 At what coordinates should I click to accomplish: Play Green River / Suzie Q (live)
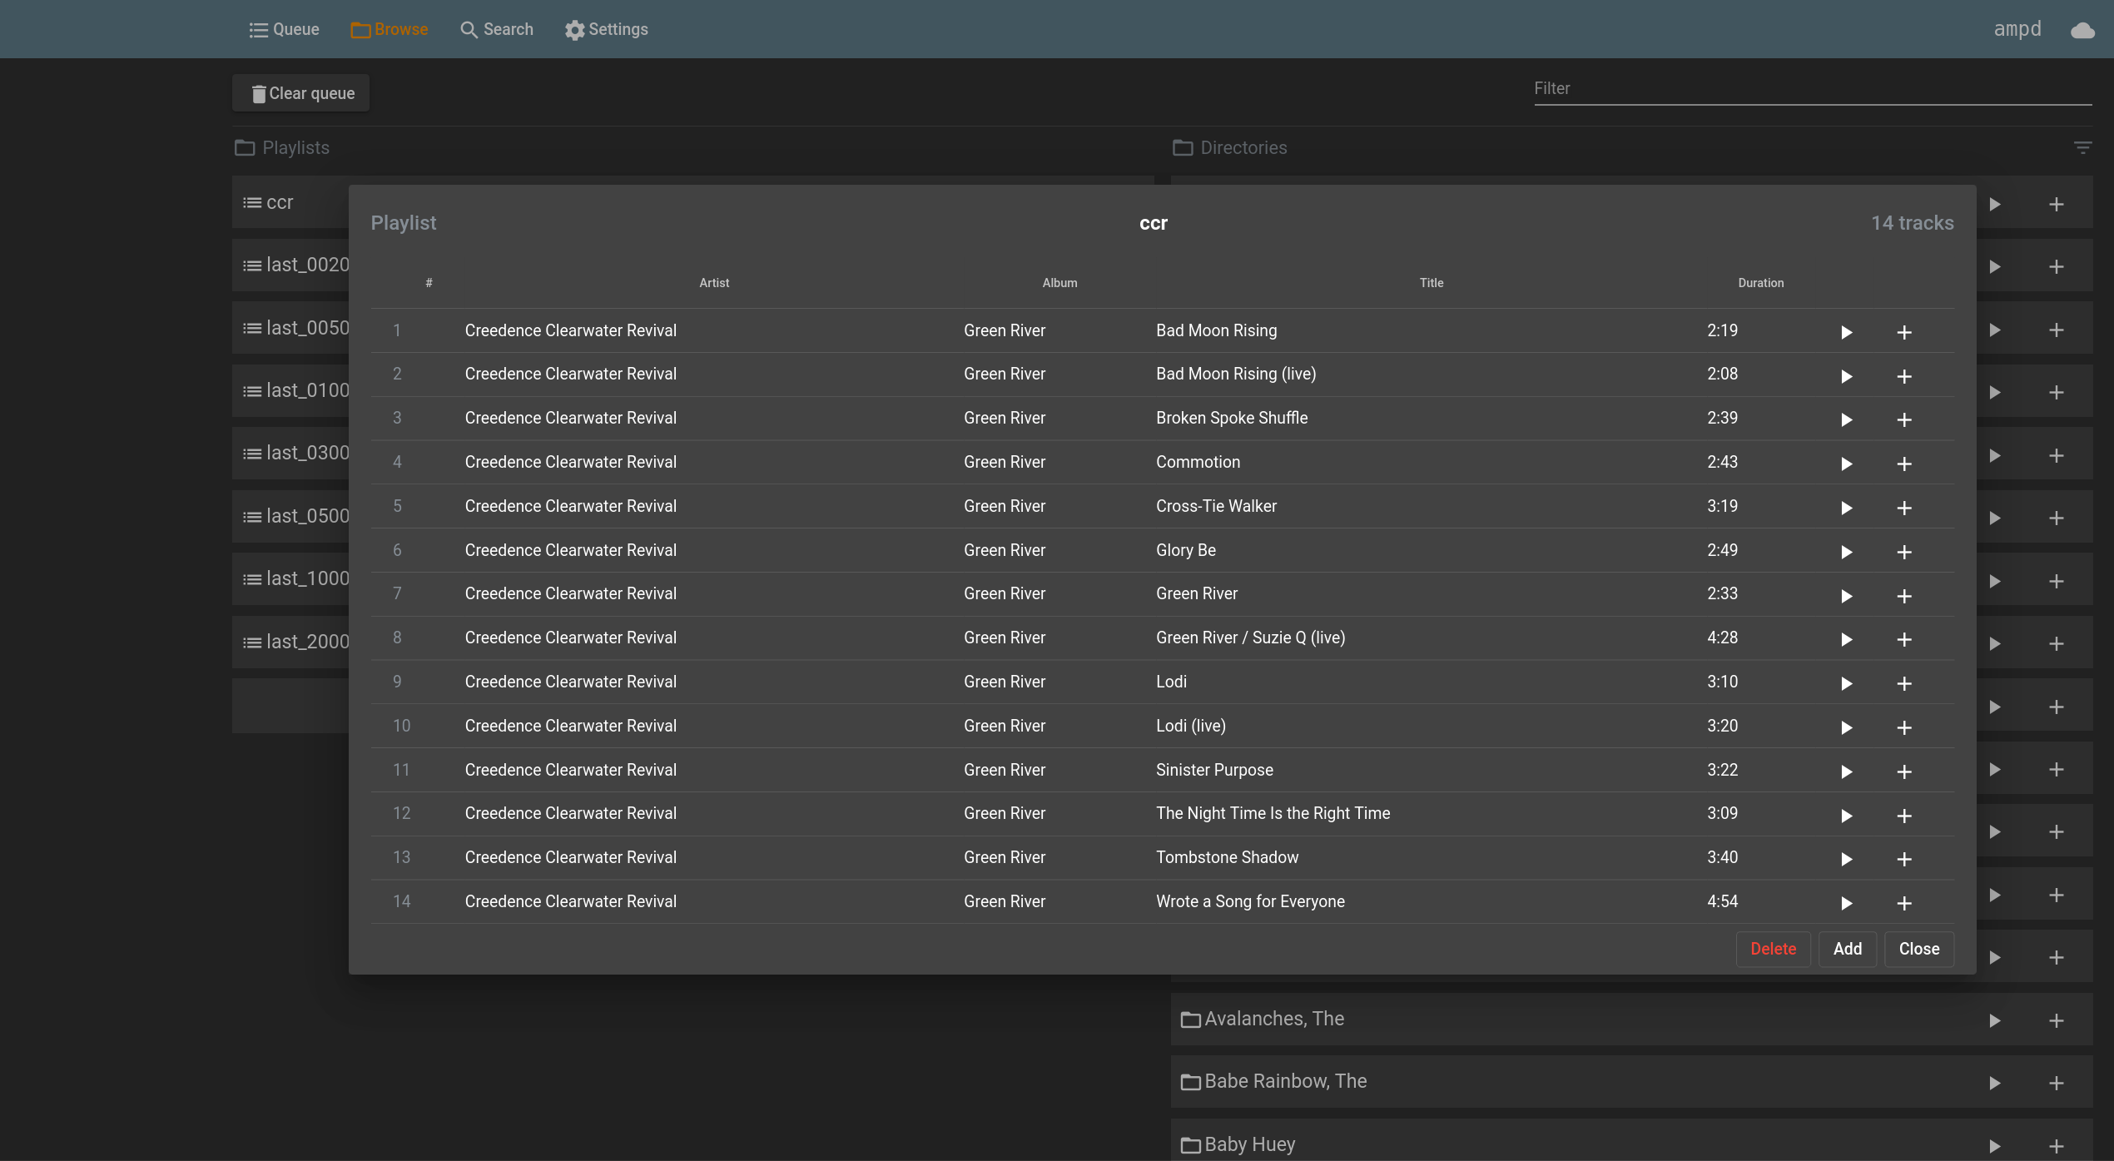pyautogui.click(x=1846, y=639)
